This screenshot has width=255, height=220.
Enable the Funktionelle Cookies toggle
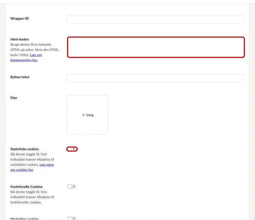click(72, 186)
